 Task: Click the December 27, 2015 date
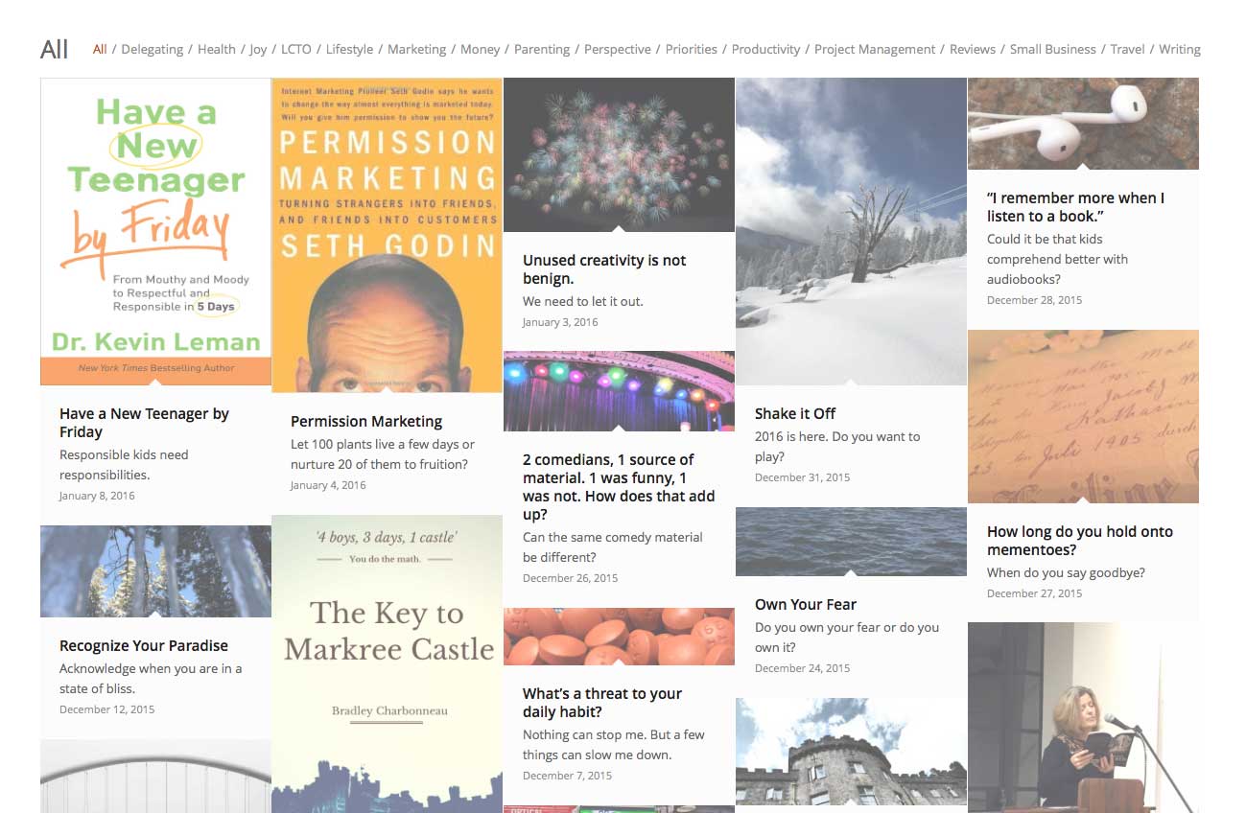[x=1034, y=593]
